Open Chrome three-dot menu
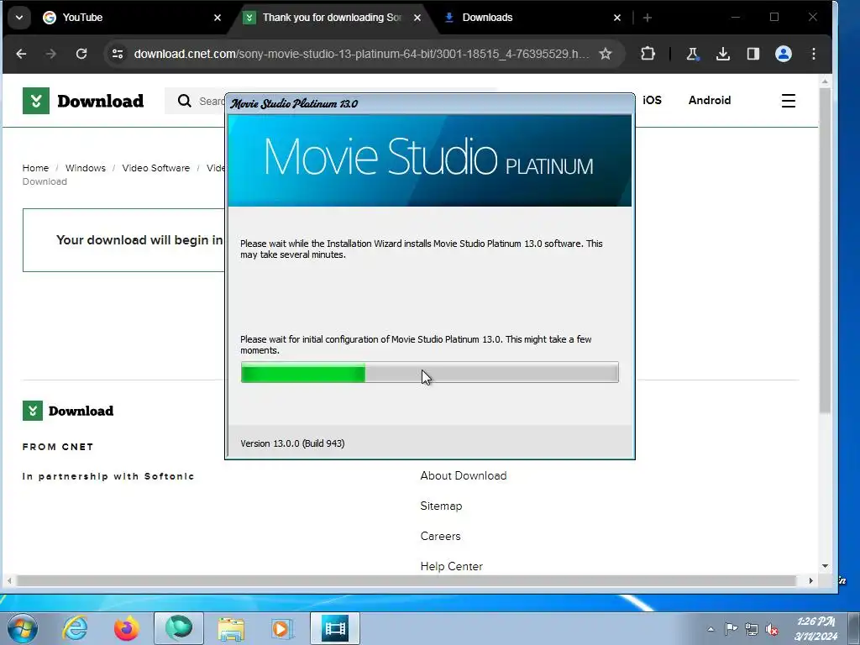Screen dimensions: 860x645 tap(813, 54)
